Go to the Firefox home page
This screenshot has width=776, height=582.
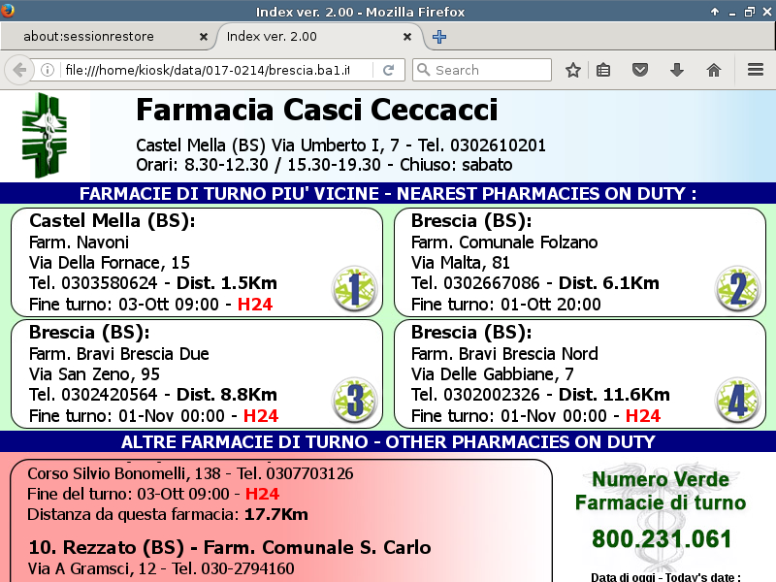click(714, 70)
